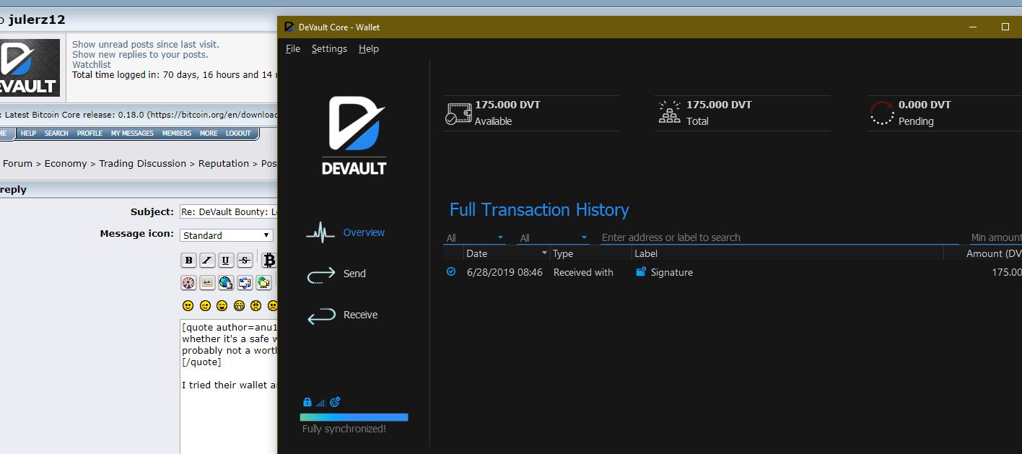1022x454 pixels.
Task: Click the Overview pulse icon in wallet
Action: tap(320, 233)
